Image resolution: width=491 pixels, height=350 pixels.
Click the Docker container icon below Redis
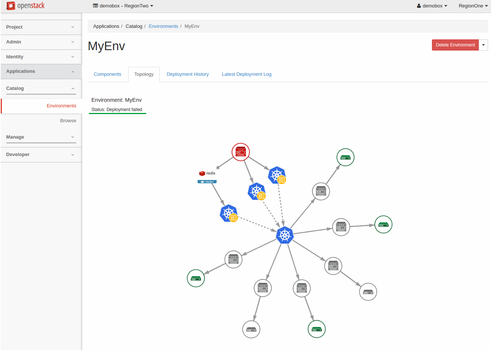click(207, 182)
